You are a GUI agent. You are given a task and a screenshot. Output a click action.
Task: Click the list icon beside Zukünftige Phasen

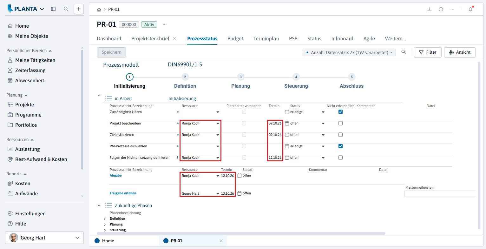[x=108, y=205]
